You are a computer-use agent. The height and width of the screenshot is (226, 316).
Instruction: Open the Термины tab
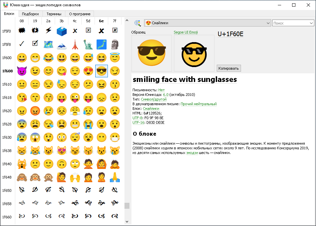click(54, 14)
